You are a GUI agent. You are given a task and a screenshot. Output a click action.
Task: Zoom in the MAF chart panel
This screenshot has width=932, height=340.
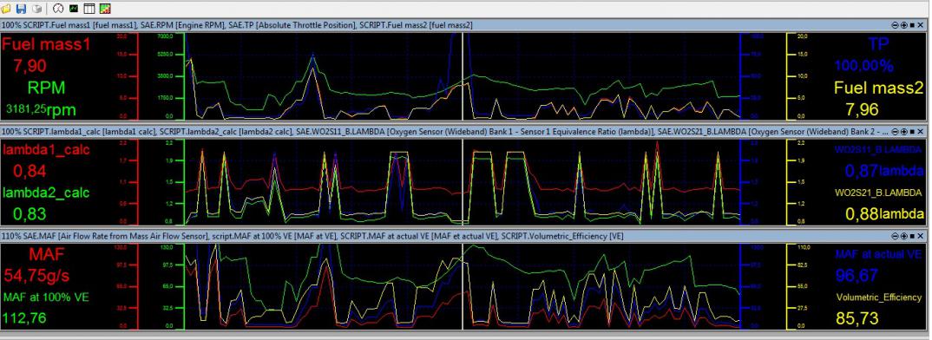(904, 236)
